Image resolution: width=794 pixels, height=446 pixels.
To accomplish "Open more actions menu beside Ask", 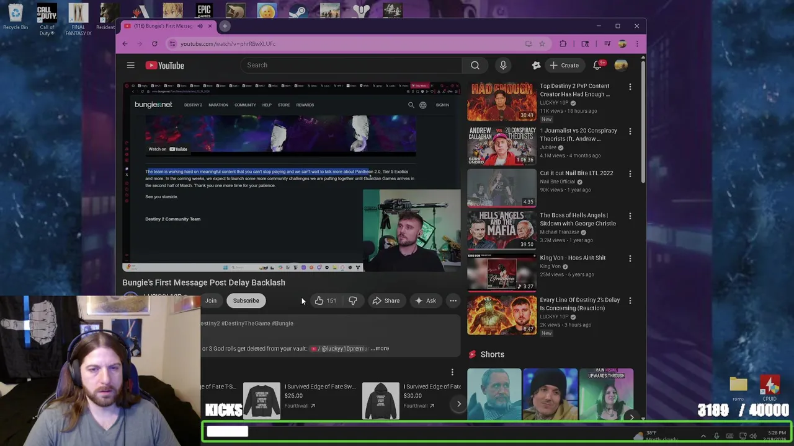I will (x=453, y=300).
